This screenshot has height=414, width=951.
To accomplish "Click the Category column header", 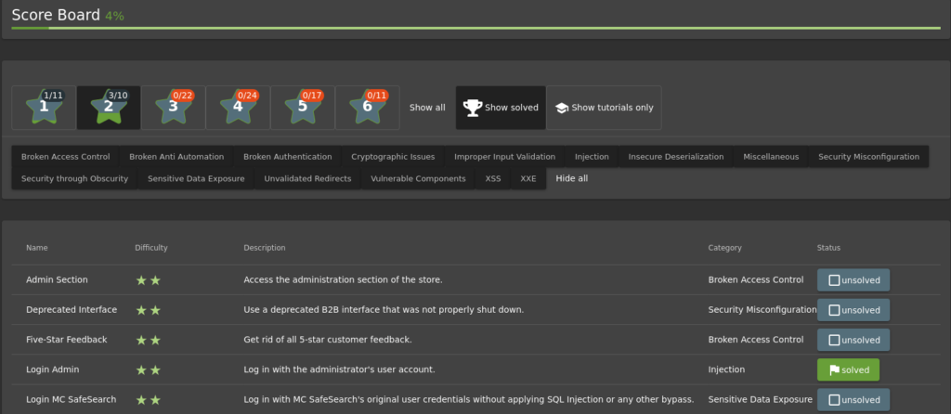I will point(724,248).
